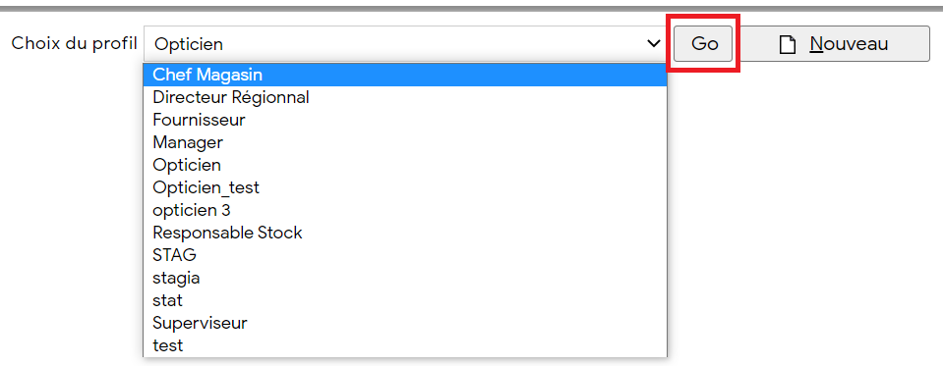The height and width of the screenshot is (366, 943).
Task: Click the Nouveau button
Action: (x=834, y=44)
